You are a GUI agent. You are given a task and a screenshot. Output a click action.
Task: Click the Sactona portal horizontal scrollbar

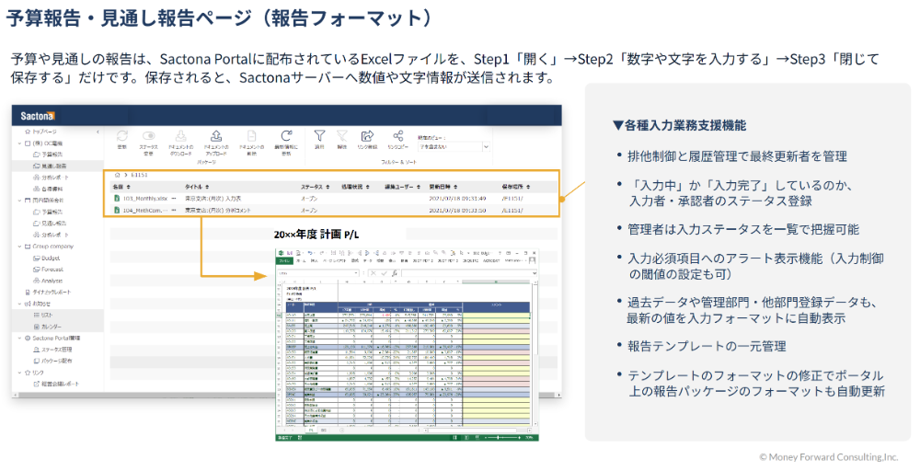click(x=286, y=396)
